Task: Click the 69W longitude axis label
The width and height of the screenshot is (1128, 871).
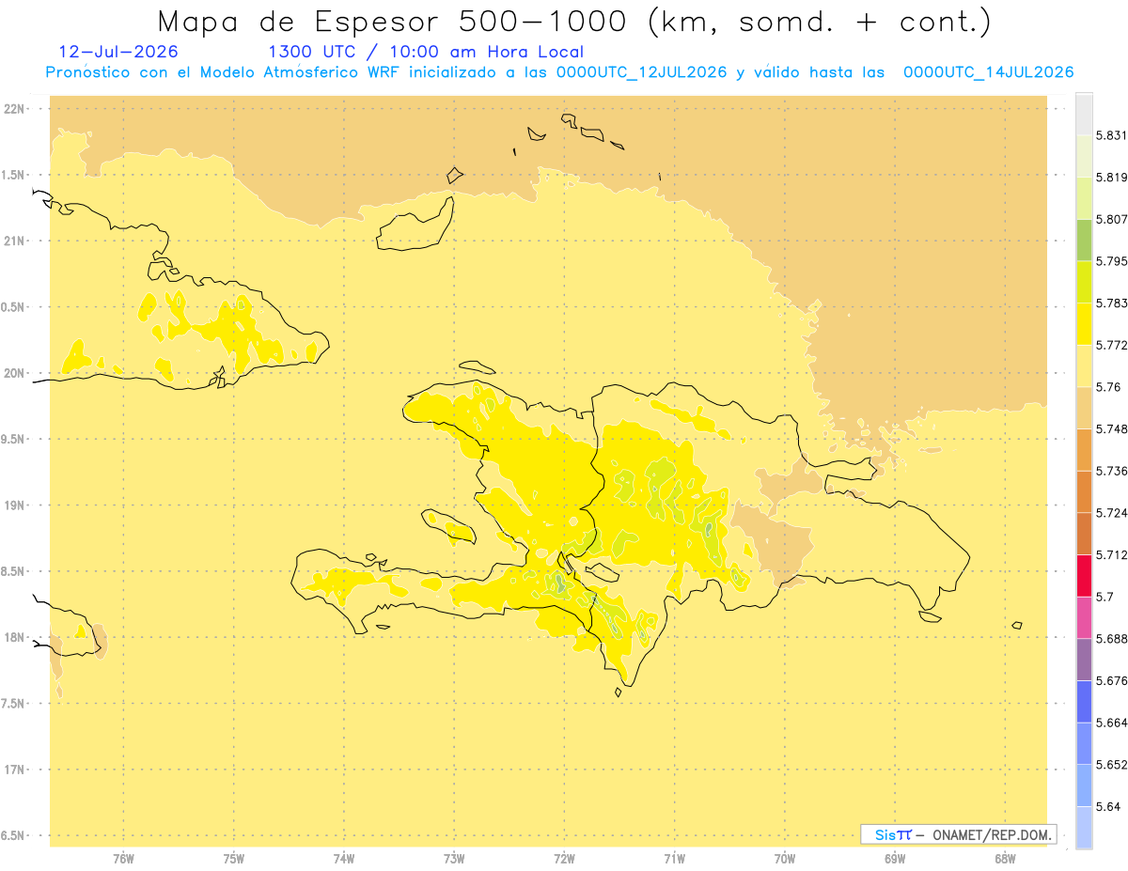Action: 895,859
